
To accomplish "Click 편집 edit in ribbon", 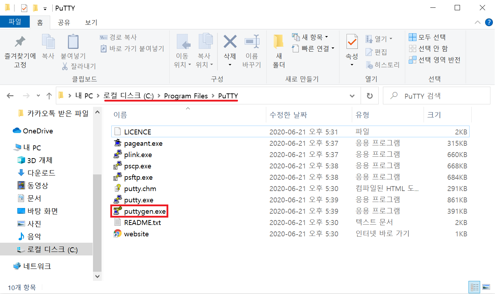I will [376, 52].
